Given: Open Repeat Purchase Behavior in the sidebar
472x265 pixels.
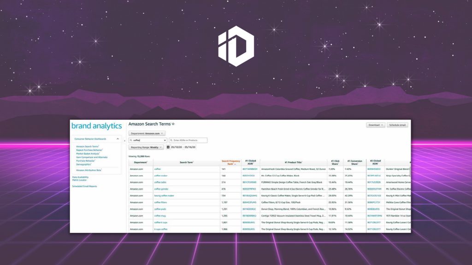Looking at the screenshot, I should [89, 150].
